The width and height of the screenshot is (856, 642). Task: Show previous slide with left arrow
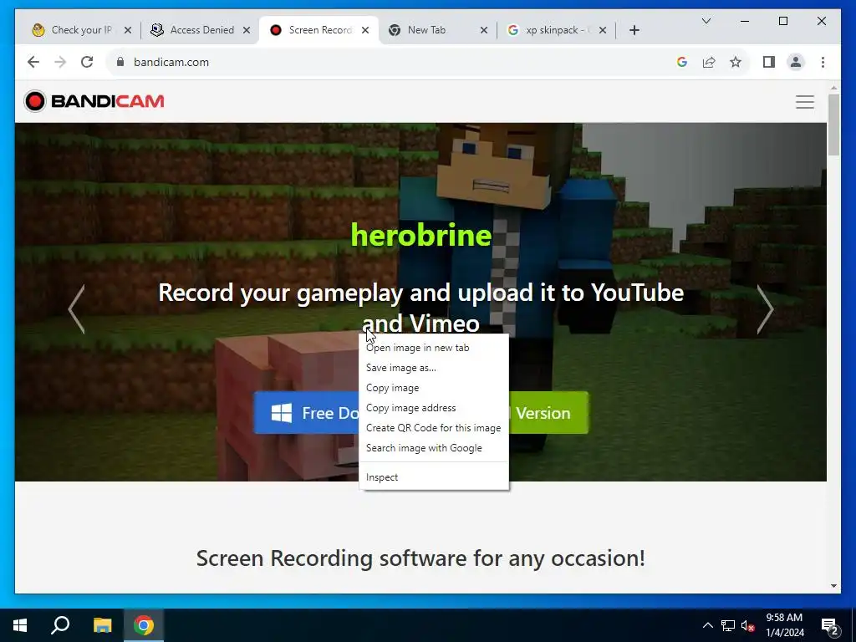76,309
